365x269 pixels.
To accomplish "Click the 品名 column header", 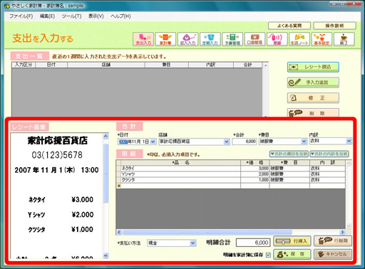I will [x=180, y=163].
